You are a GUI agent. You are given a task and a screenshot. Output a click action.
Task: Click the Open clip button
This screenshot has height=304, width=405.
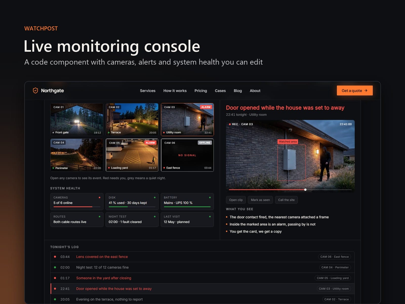(236, 200)
